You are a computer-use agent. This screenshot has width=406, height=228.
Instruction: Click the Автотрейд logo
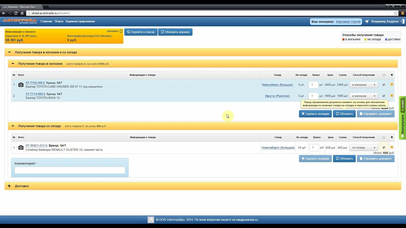tap(20, 21)
